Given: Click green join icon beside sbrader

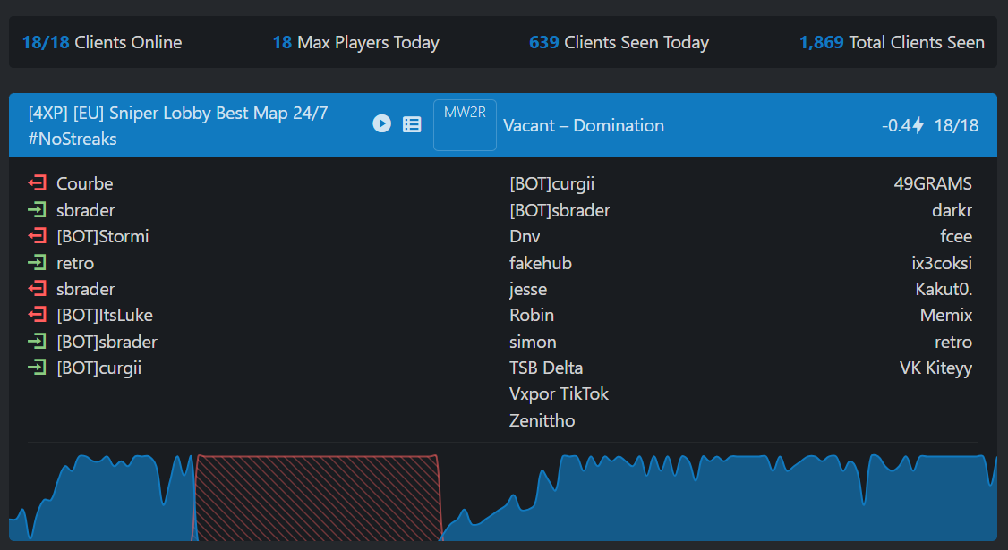Looking at the screenshot, I should point(38,209).
